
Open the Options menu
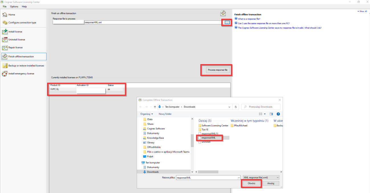coord(14,6)
